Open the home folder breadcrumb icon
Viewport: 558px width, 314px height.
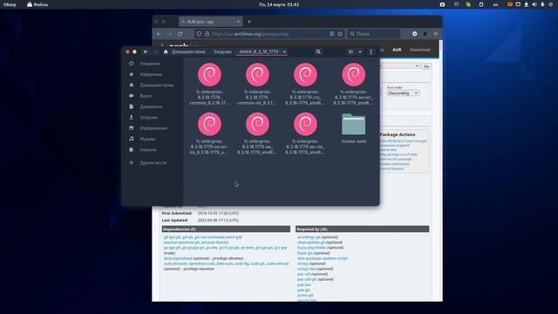pos(166,52)
